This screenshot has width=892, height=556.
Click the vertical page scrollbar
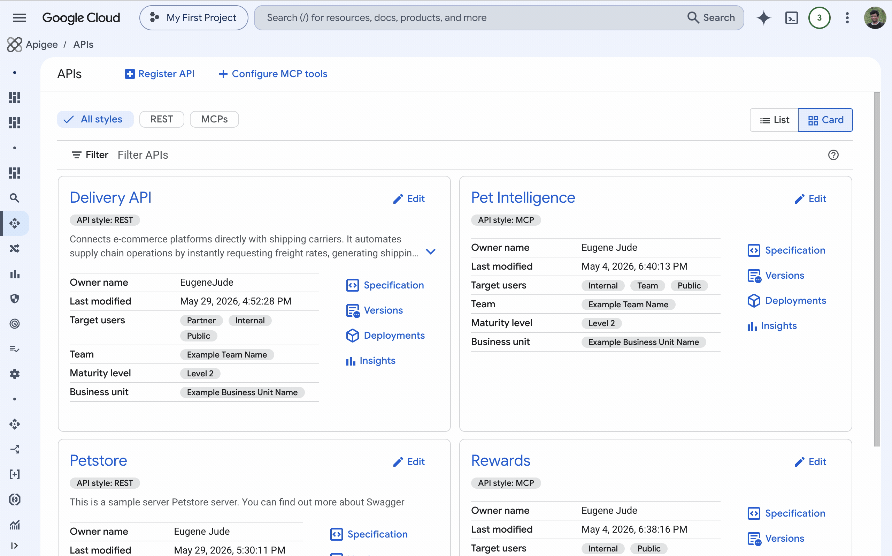pos(877,269)
